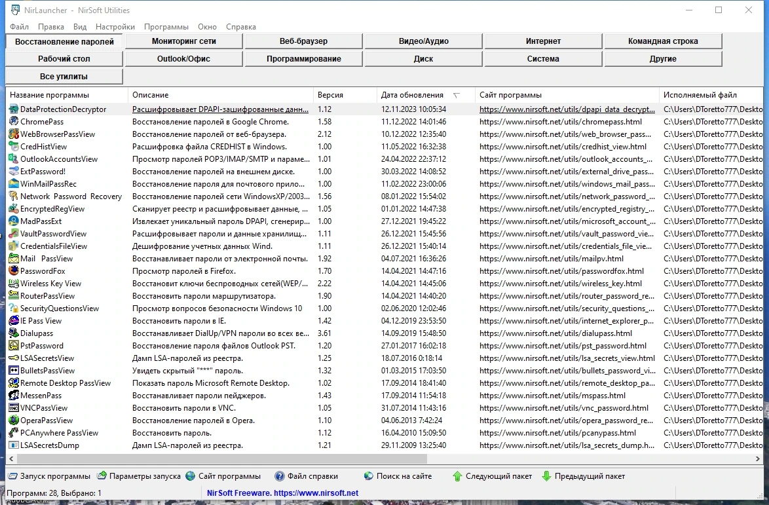Click the EncryptedRegView program icon
The image size is (769, 505).
(14, 209)
